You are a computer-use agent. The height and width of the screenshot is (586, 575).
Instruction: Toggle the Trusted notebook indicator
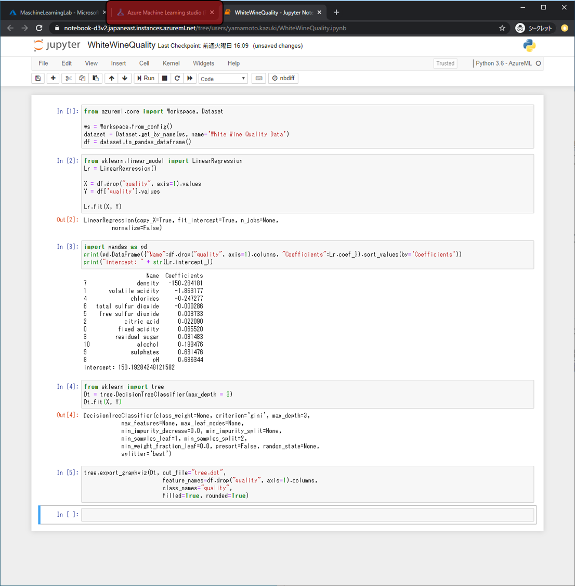tap(445, 63)
